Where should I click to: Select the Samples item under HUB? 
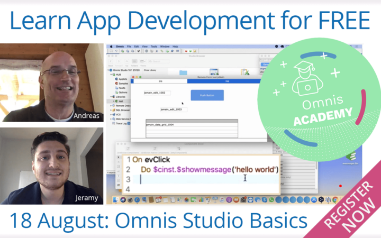(x=123, y=84)
